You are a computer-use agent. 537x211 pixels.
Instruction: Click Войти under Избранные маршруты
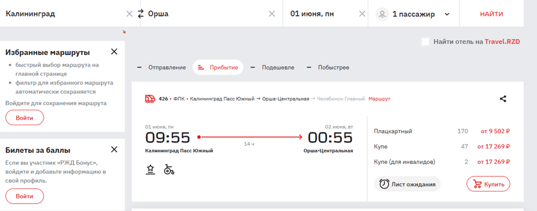25,118
